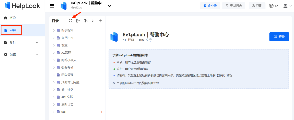Expand the sidebar 设置 submenu chevron
The width and height of the screenshot is (294, 120).
pyautogui.click(x=37, y=55)
